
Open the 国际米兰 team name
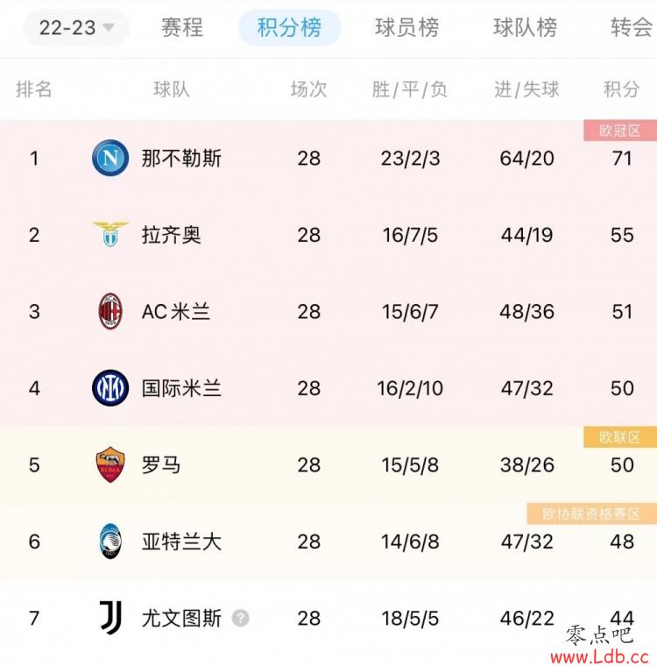tap(181, 388)
